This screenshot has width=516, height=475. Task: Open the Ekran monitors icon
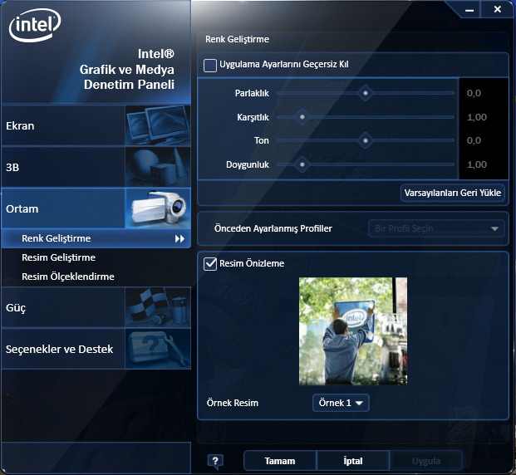click(156, 126)
